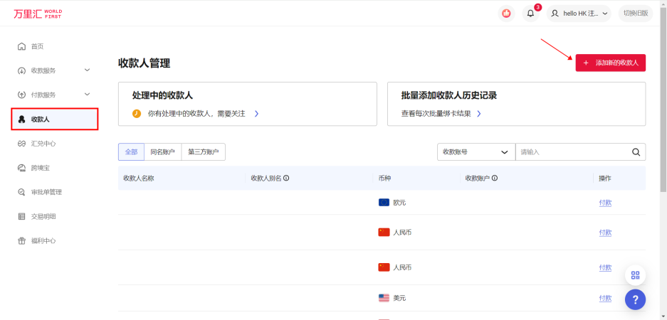
Task: Click info icon beside 收款人别名 column
Action: (x=286, y=178)
